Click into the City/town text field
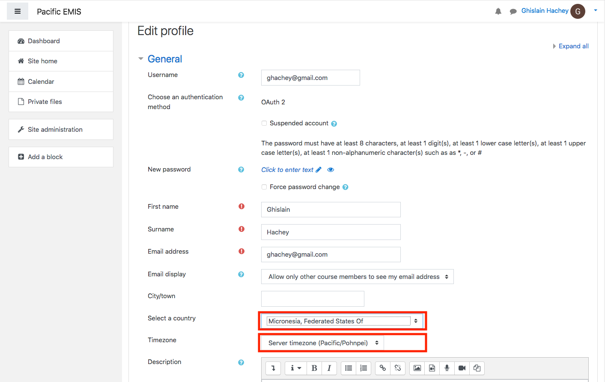The image size is (605, 382). click(x=313, y=299)
